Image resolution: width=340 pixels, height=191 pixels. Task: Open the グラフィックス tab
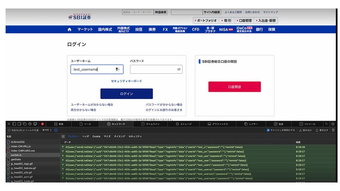click(218, 124)
